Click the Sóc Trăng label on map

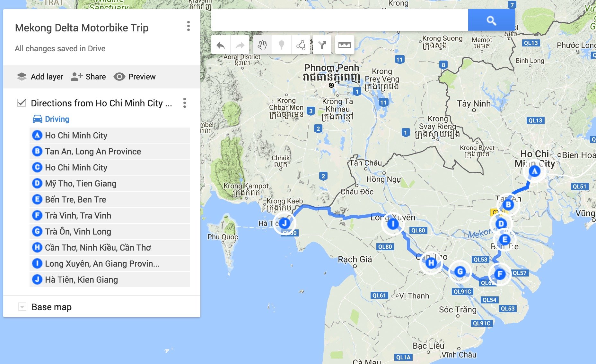pos(458,310)
